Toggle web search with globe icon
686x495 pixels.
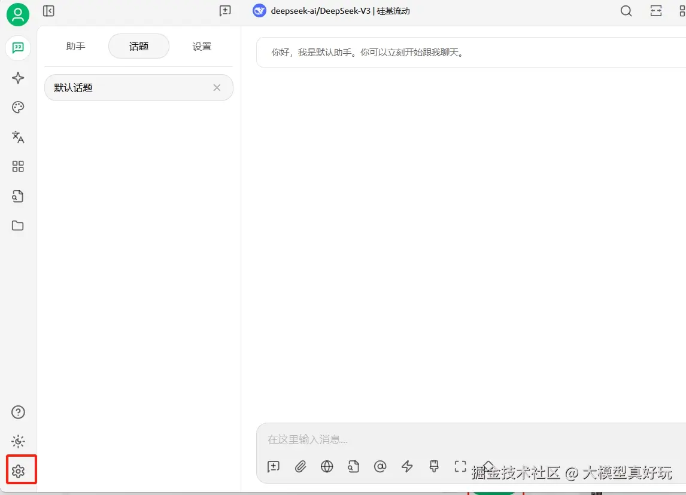pyautogui.click(x=327, y=467)
